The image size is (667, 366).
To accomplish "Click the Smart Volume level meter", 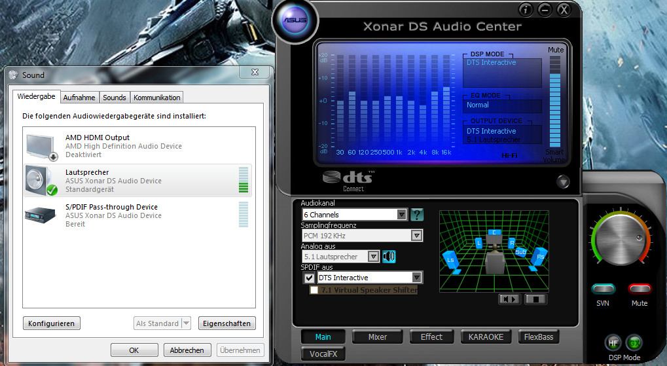I will tap(555, 101).
